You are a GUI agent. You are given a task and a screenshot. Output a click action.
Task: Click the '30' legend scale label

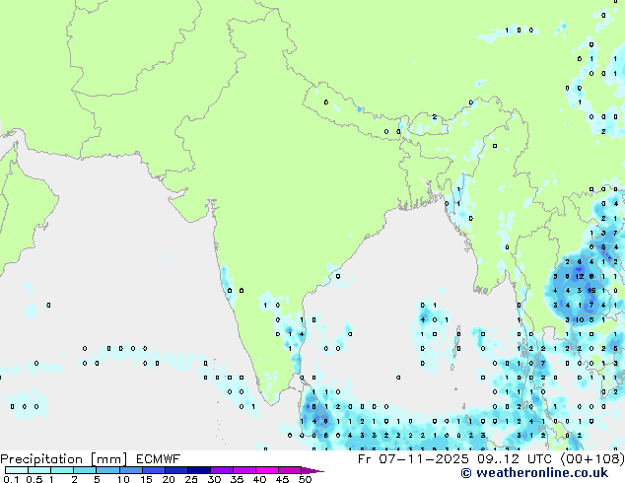tap(214, 479)
